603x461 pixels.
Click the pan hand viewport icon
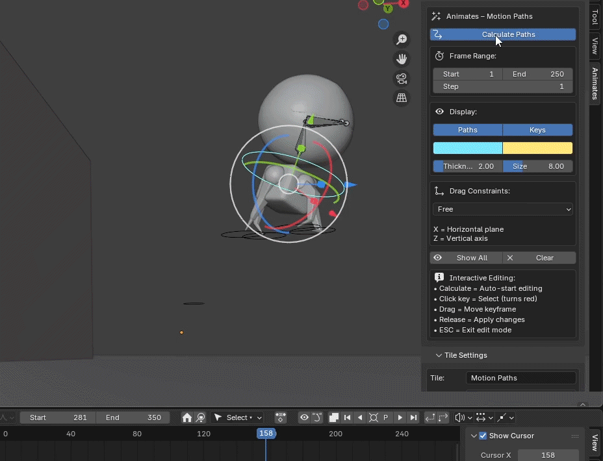coord(402,59)
